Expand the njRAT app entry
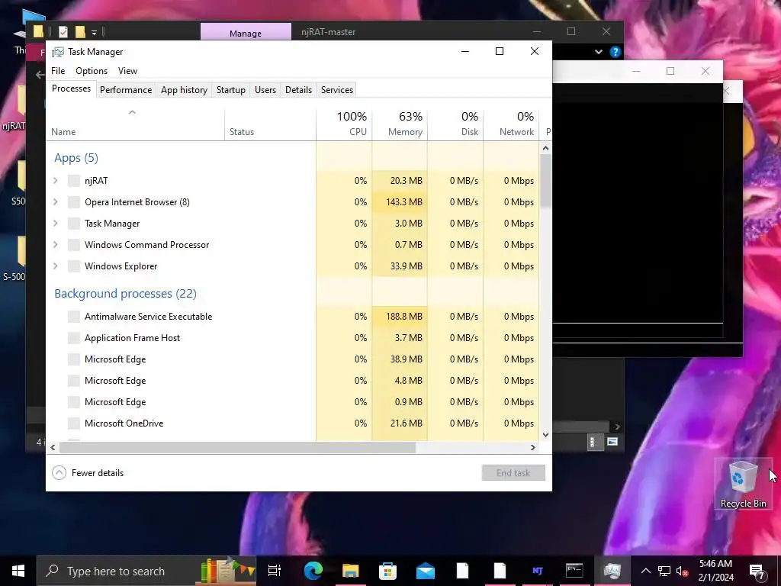 click(x=56, y=180)
